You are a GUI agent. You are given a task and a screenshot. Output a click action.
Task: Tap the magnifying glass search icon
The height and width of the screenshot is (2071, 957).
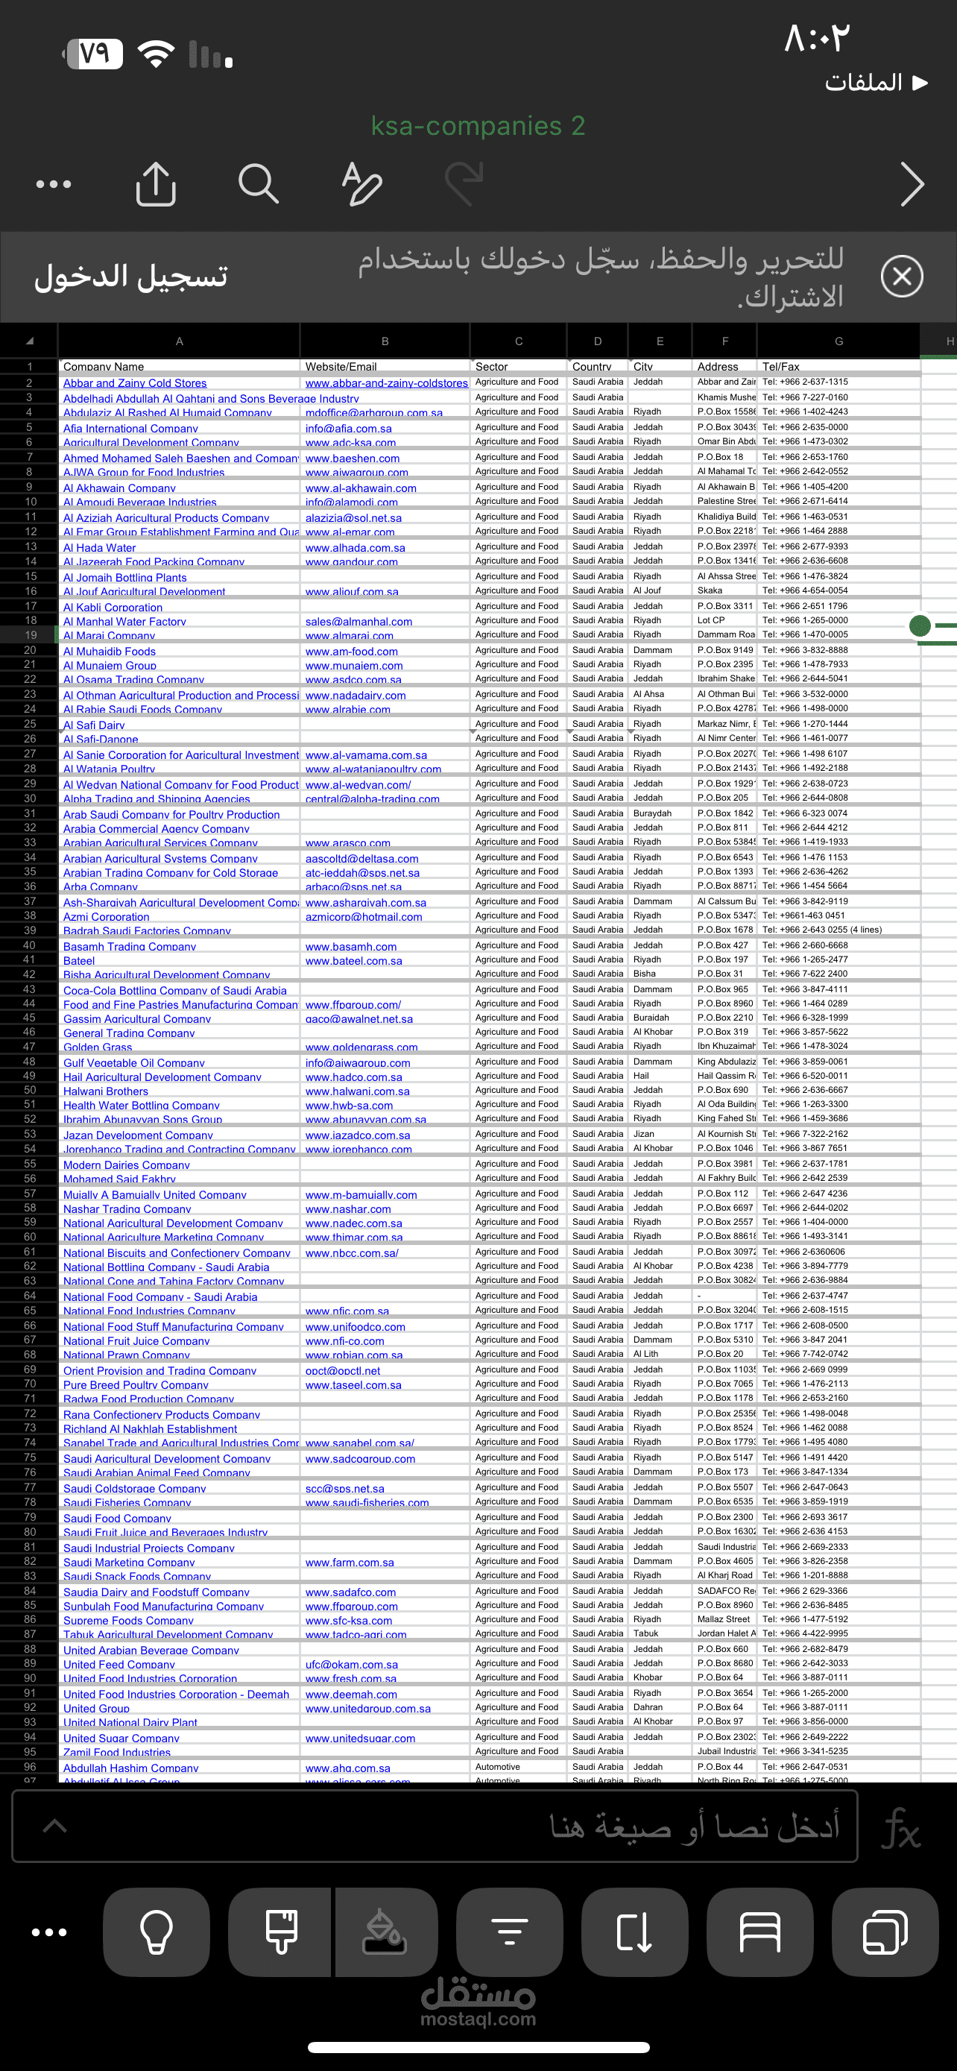click(x=259, y=184)
